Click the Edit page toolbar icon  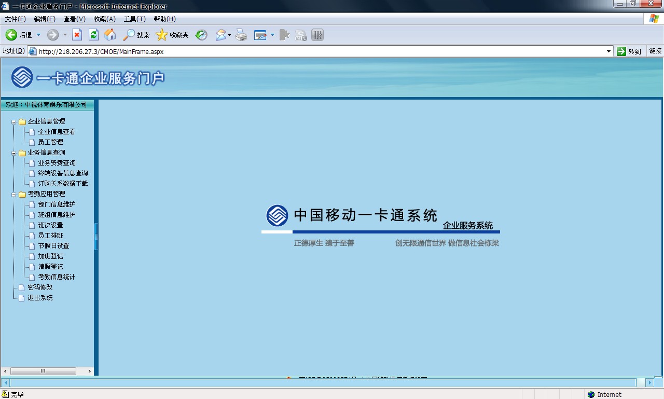click(x=260, y=35)
